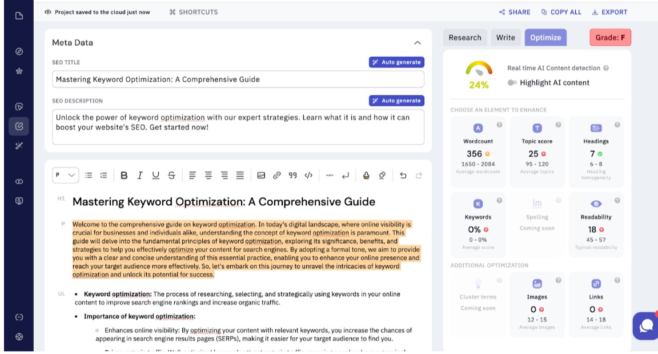The width and height of the screenshot is (658, 354).
Task: Collapse the Meta Data section
Action: [418, 42]
